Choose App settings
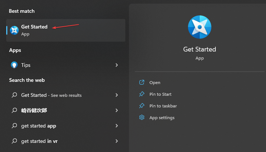This screenshot has height=152, width=266. click(x=162, y=118)
